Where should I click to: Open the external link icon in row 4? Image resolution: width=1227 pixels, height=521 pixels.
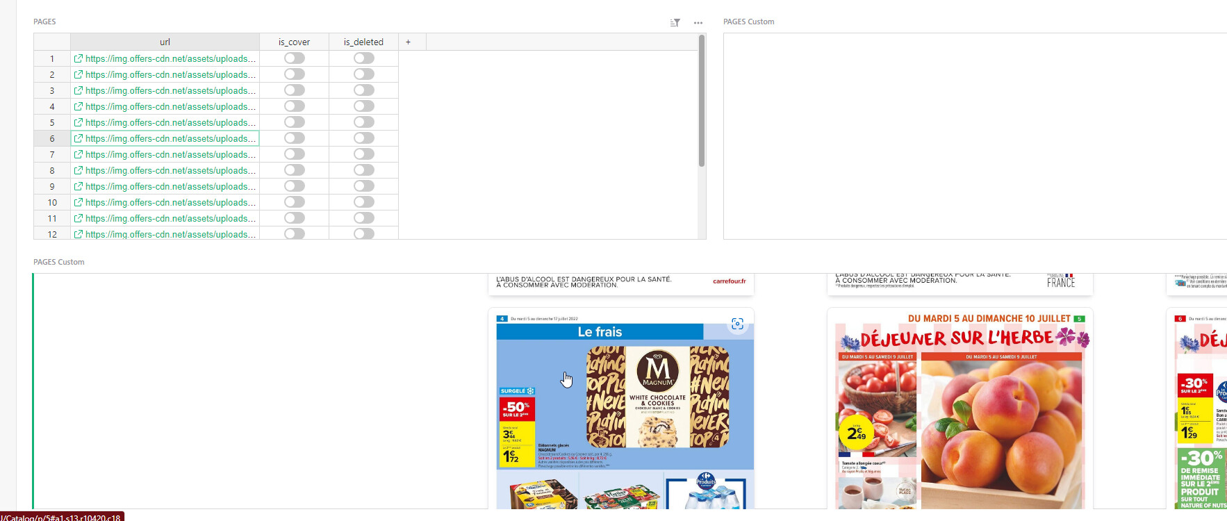coord(79,107)
